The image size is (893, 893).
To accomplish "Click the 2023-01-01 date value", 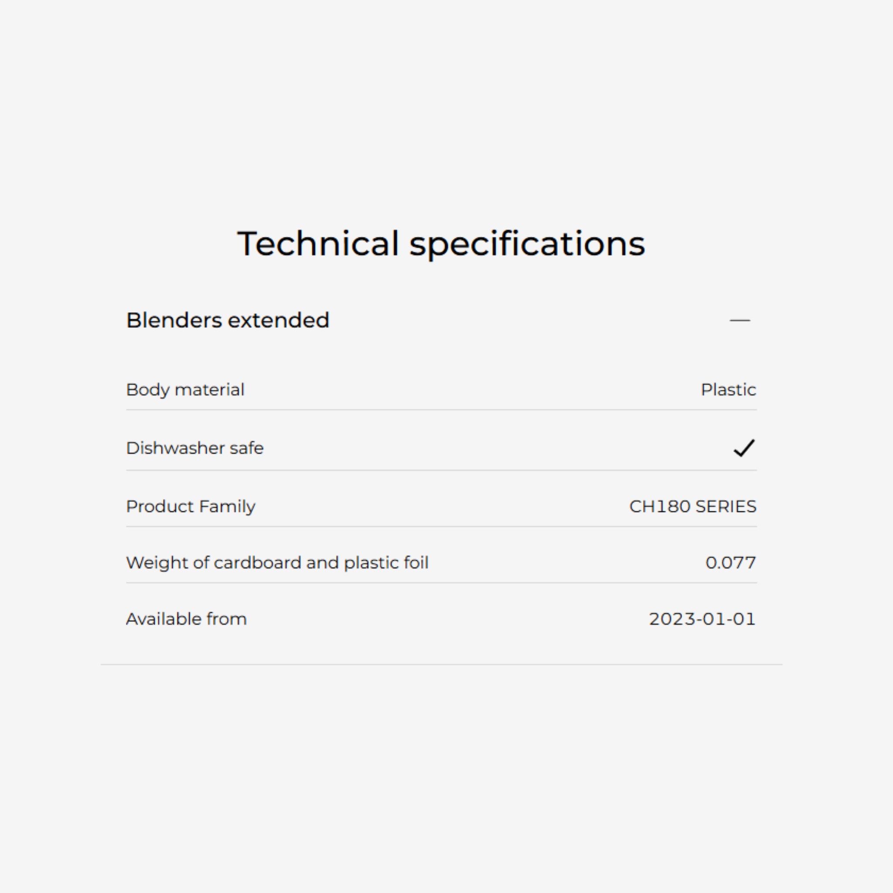I will [702, 619].
